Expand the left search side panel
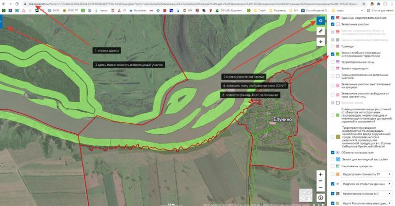 tap(1, 22)
